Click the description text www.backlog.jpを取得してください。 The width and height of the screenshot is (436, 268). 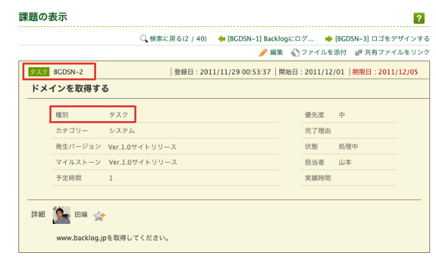pyautogui.click(x=113, y=238)
